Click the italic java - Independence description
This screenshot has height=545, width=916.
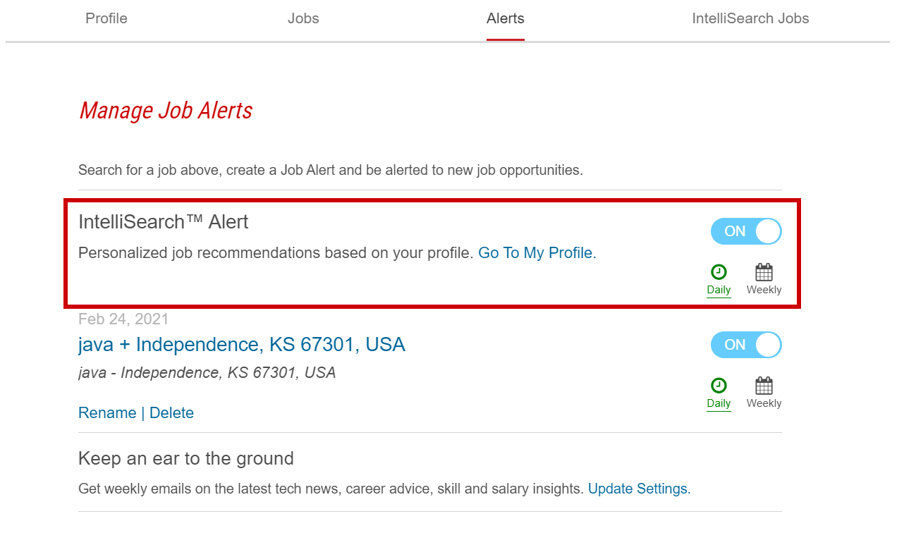click(207, 373)
